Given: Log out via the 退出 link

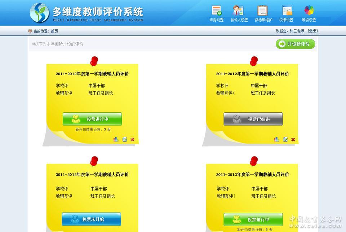Looking at the screenshot, I should tap(312, 31).
